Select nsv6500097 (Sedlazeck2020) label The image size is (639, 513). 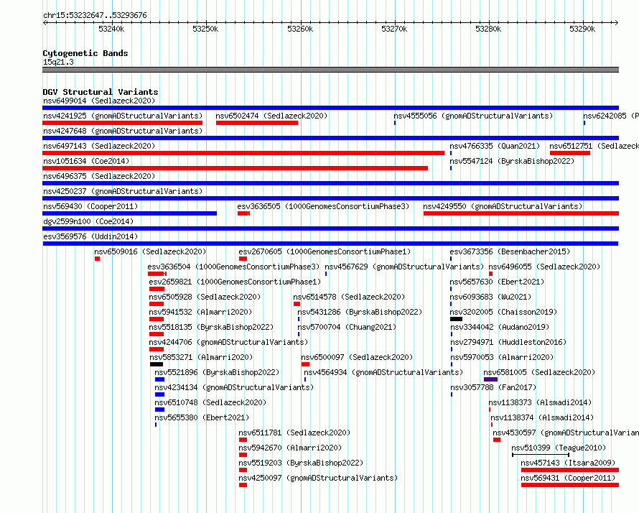tap(357, 357)
